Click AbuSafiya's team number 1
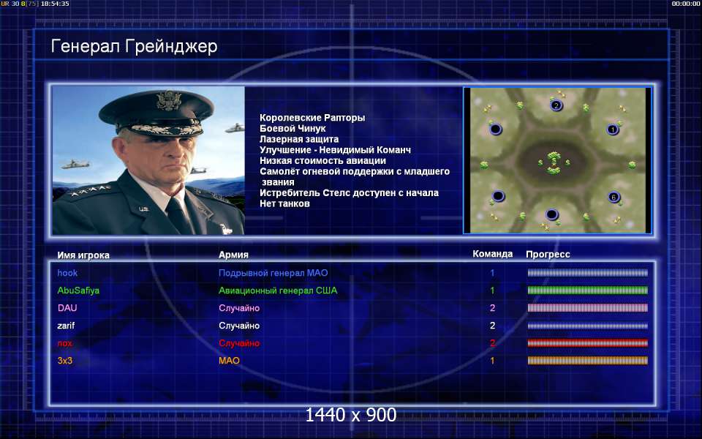 click(x=492, y=290)
